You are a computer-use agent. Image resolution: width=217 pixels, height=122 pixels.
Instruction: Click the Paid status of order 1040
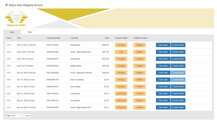pos(121,52)
